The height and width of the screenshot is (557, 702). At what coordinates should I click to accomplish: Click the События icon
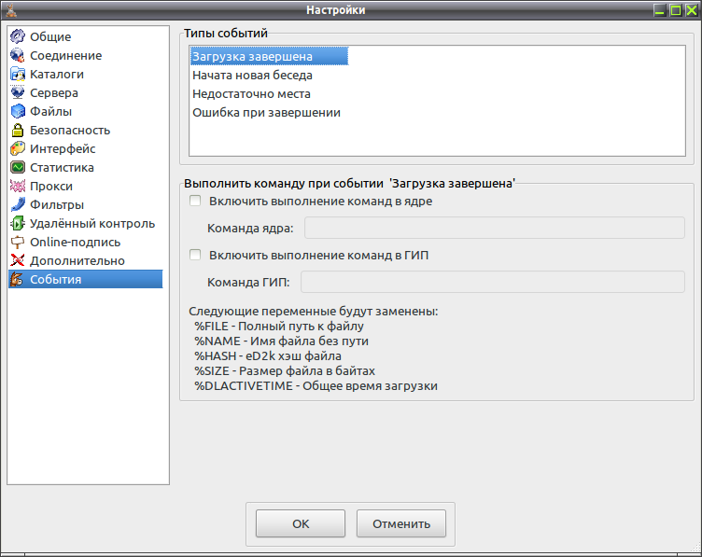click(18, 279)
